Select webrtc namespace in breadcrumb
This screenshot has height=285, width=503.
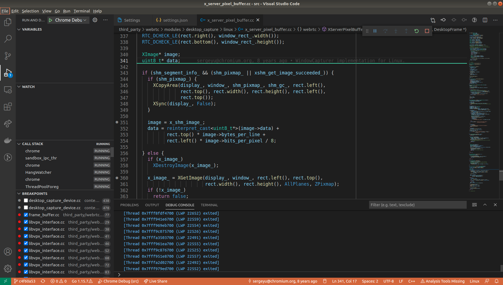point(309,30)
